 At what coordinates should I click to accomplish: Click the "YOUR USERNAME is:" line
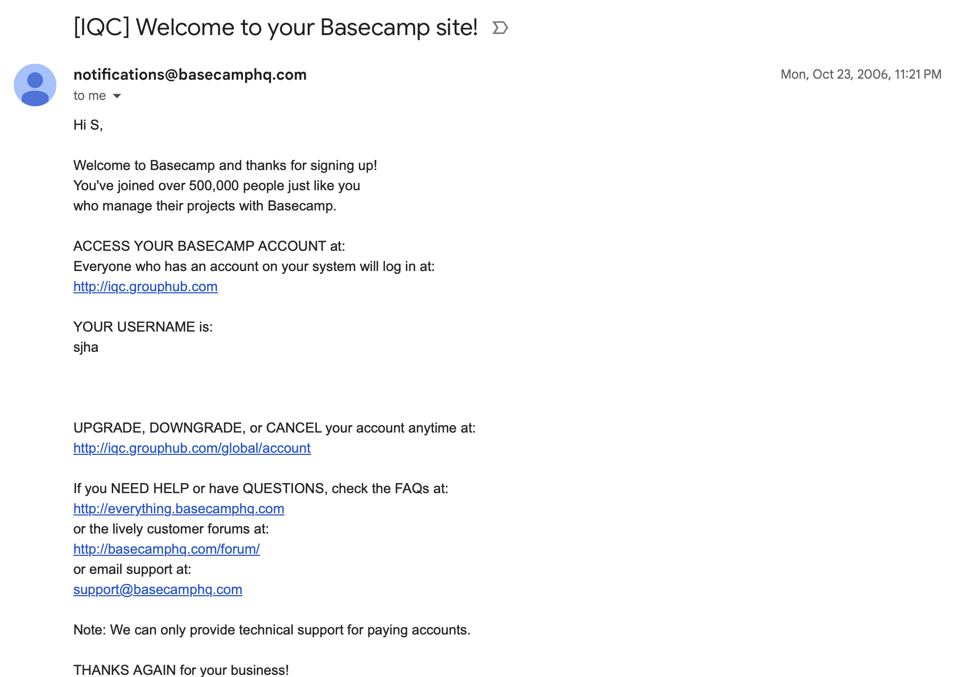(142, 327)
